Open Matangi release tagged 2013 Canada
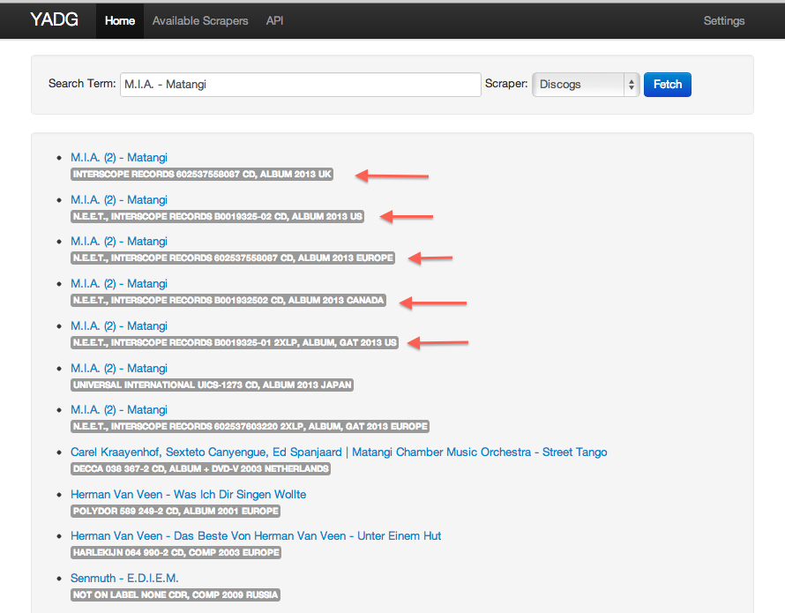 pos(119,283)
